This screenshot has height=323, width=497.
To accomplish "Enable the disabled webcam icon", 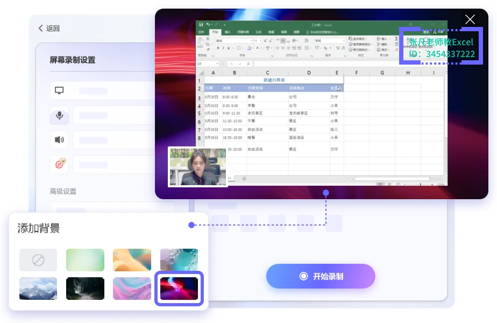I will [60, 164].
